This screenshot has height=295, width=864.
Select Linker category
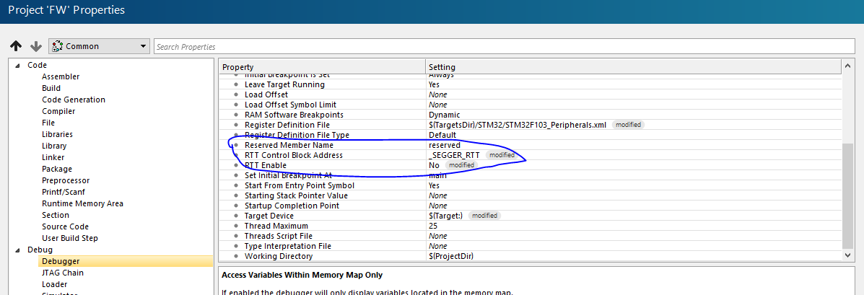point(53,157)
